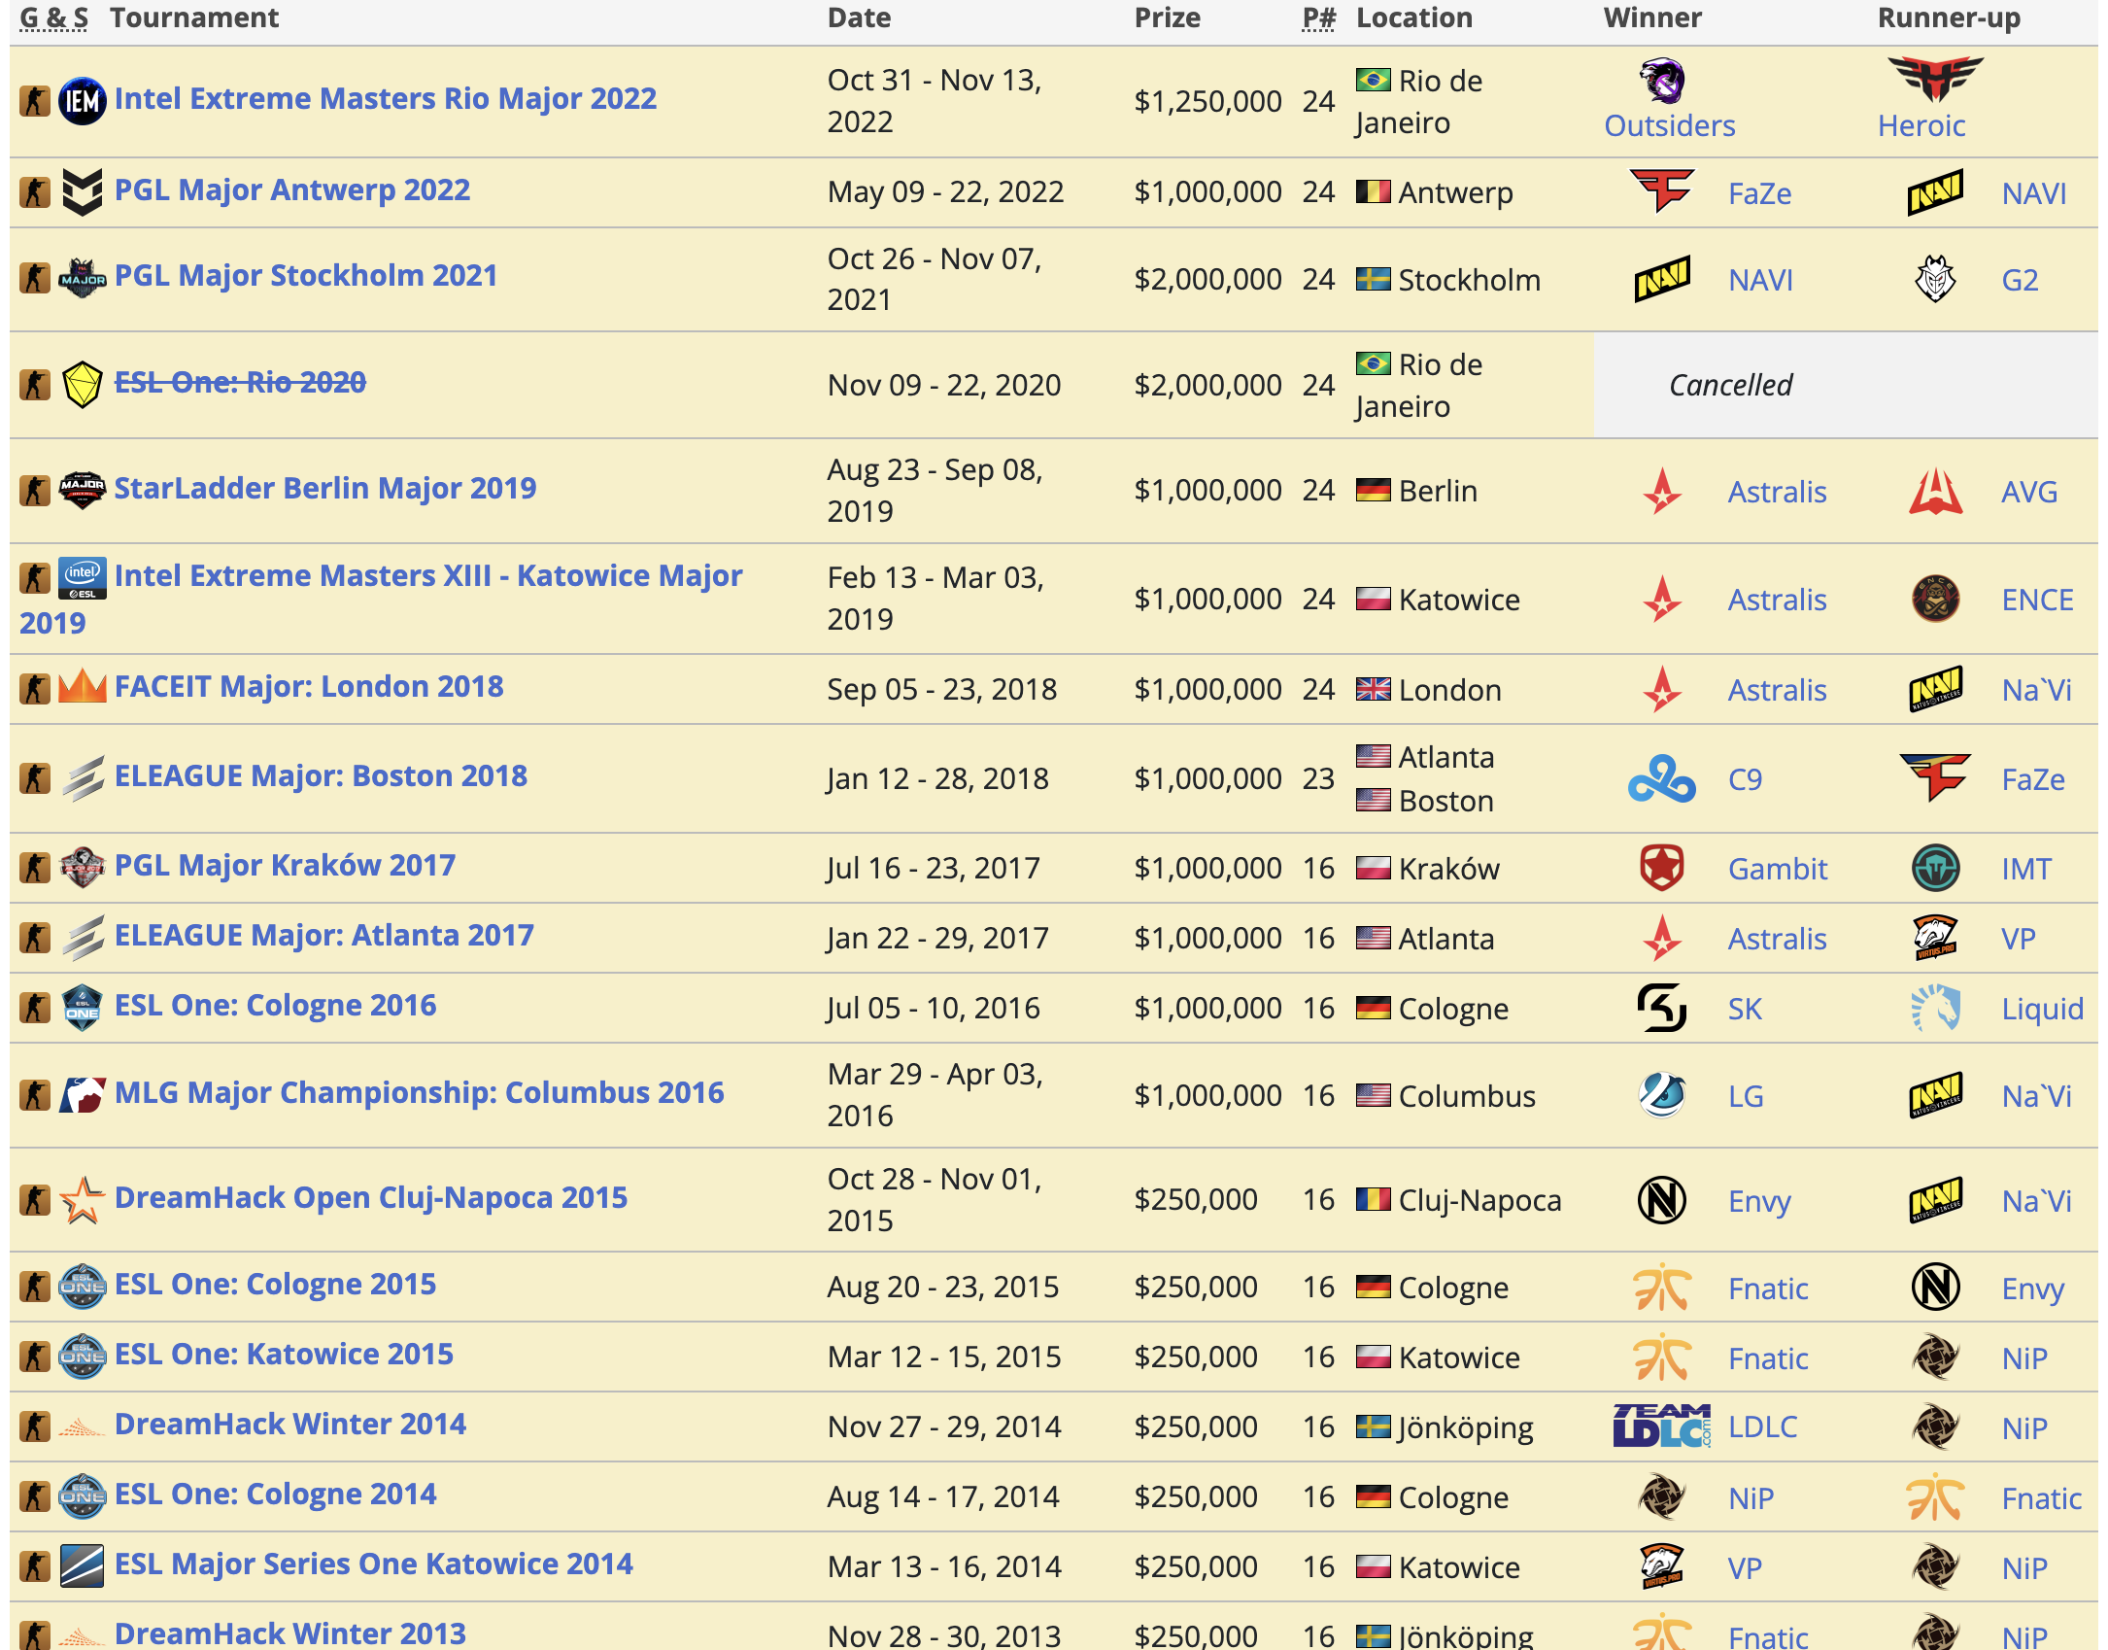This screenshot has height=1650, width=2108.
Task: Click the date Jan 12 - 28, 2018
Action: click(x=937, y=779)
